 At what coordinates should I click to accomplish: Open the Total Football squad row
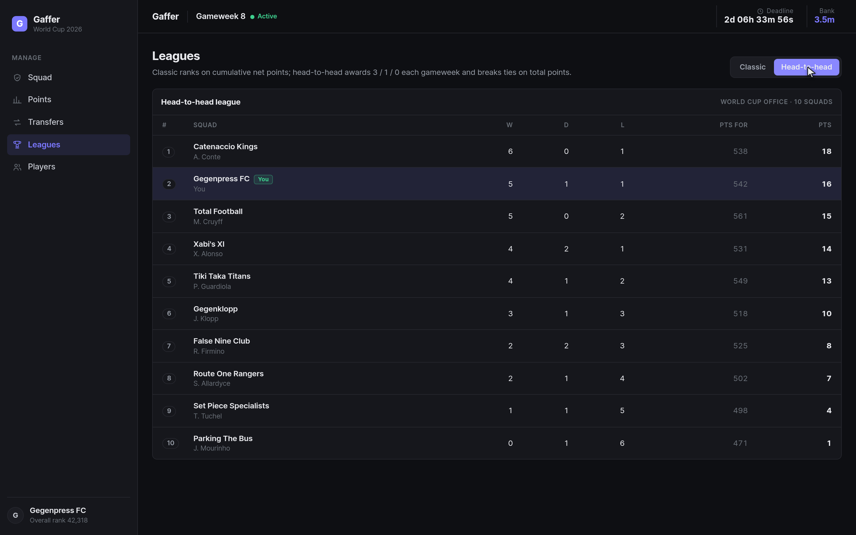click(x=497, y=216)
